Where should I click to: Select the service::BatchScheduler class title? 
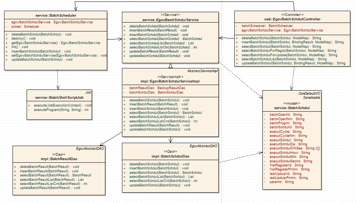tap(55, 16)
